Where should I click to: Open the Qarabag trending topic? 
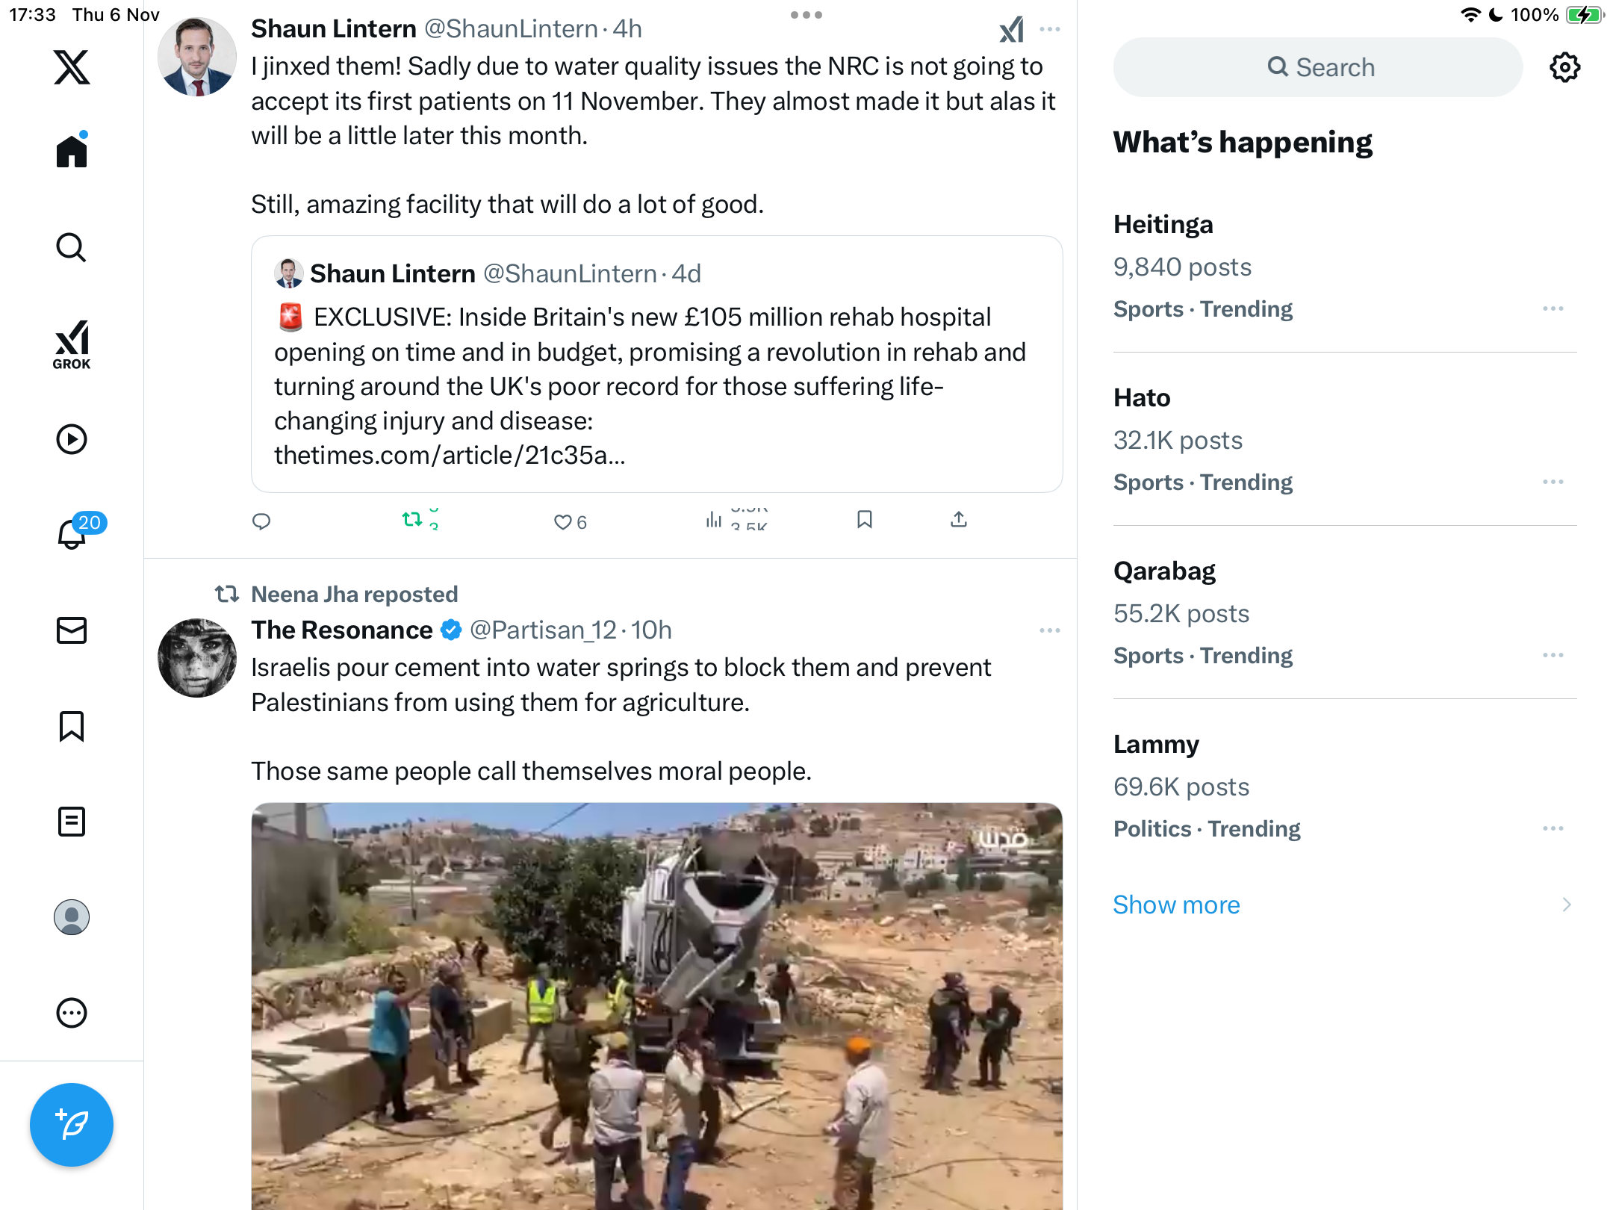tap(1164, 571)
